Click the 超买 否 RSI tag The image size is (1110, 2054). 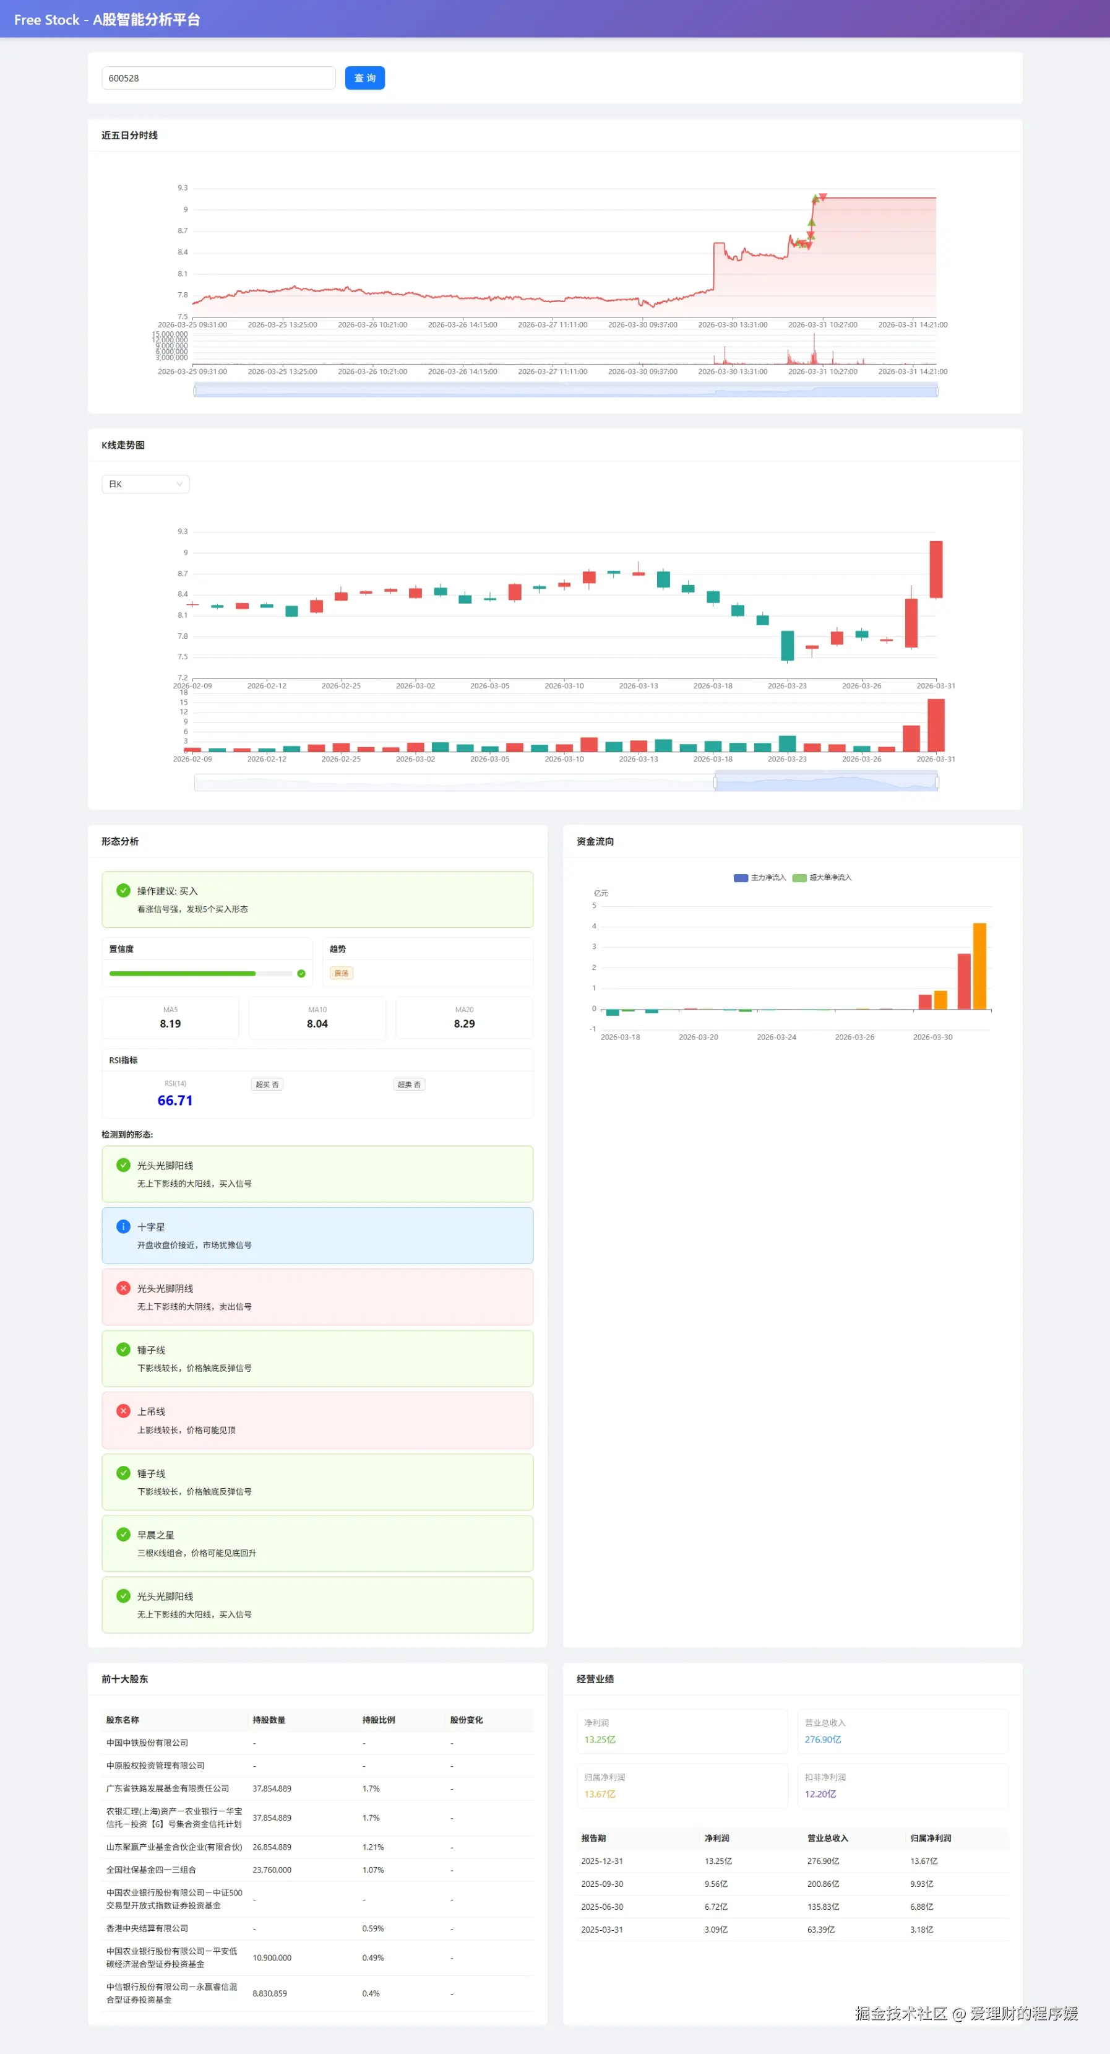(267, 1085)
